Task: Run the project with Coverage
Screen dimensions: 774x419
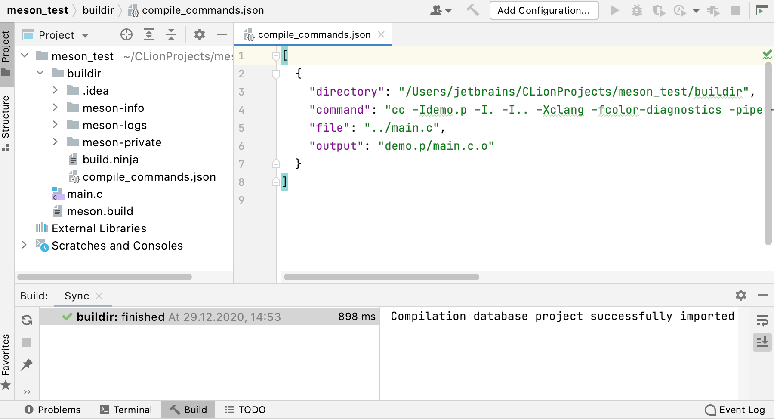Action: (659, 11)
